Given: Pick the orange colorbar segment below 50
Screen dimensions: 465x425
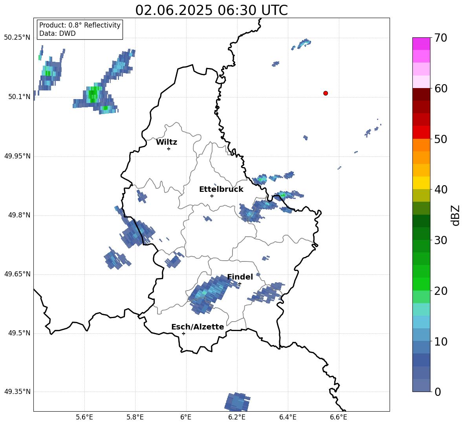Looking at the screenshot, I should (421, 145).
